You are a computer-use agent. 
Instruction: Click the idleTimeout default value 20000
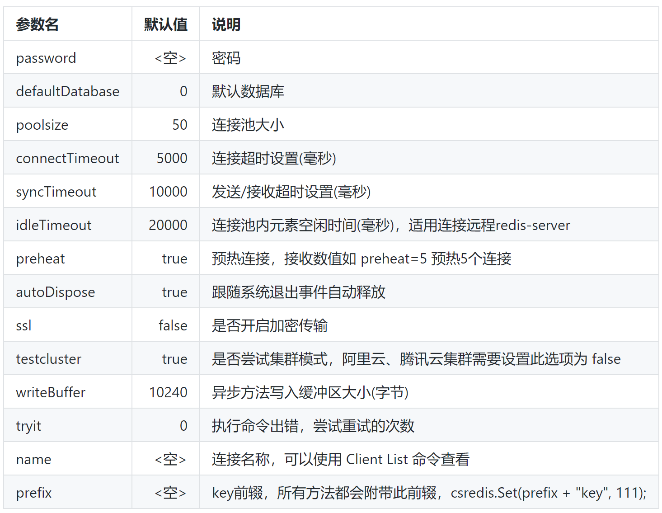pos(167,225)
